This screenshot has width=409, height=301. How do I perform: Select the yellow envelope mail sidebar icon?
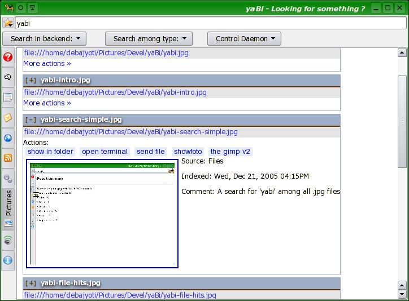(8, 118)
